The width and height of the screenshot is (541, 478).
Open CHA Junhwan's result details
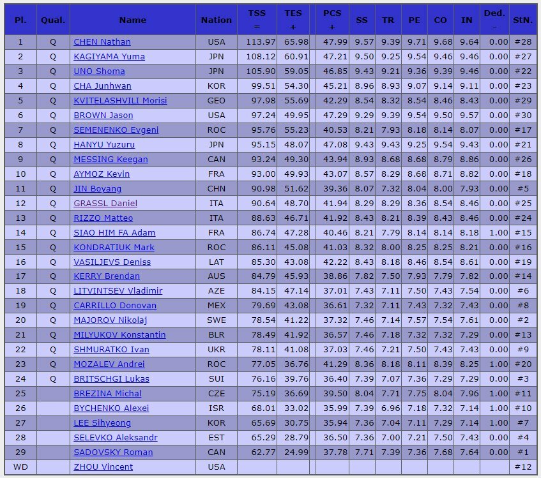pyautogui.click(x=102, y=86)
